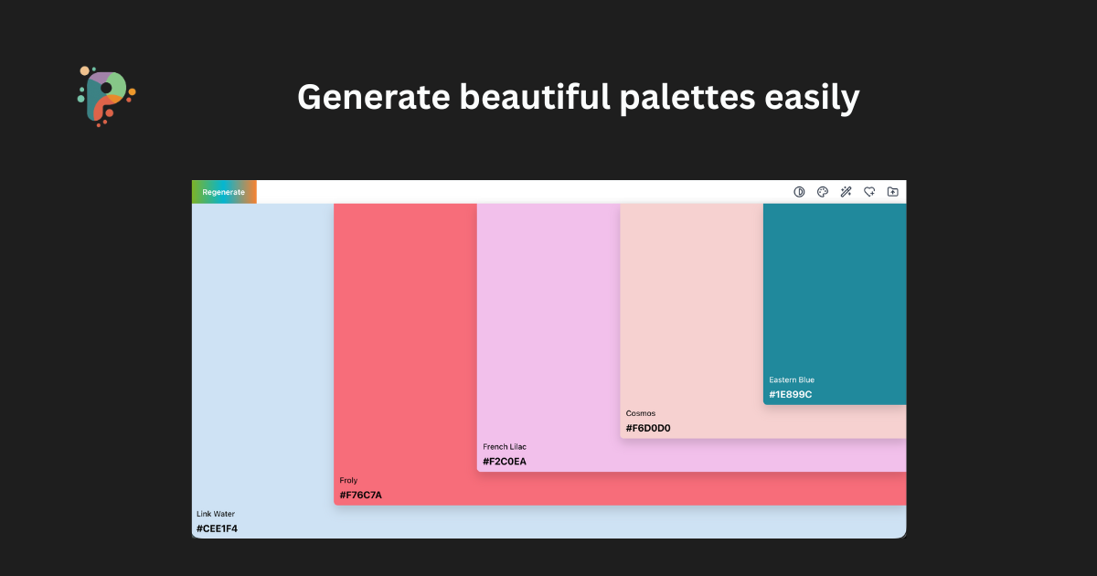The height and width of the screenshot is (576, 1097).
Task: Toggle light/dark contrast mode
Action: (799, 192)
